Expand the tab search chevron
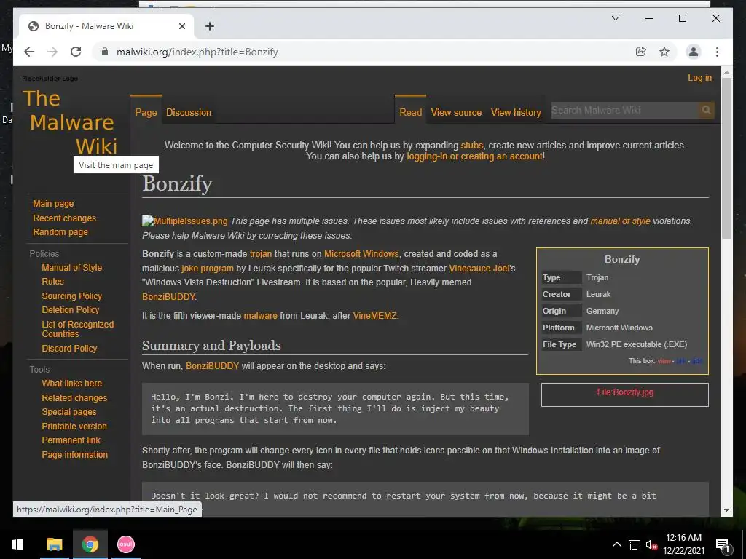The height and width of the screenshot is (559, 746). click(615, 18)
